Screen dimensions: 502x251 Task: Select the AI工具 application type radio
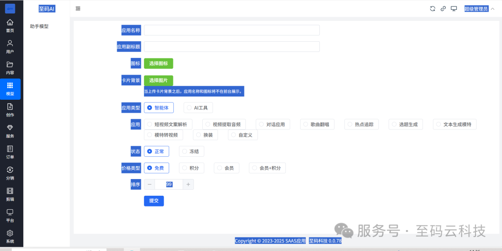click(x=198, y=108)
